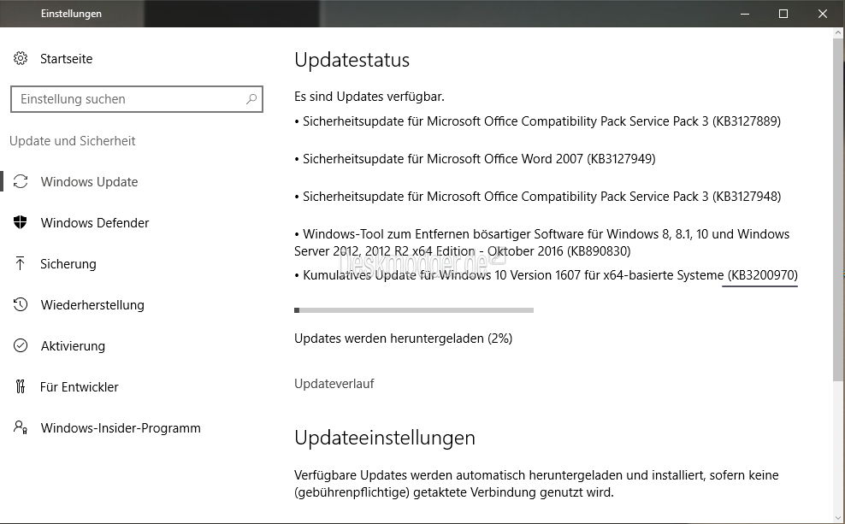Click the scrollbar down arrow
Viewport: 845px width, 524px height.
[x=838, y=517]
